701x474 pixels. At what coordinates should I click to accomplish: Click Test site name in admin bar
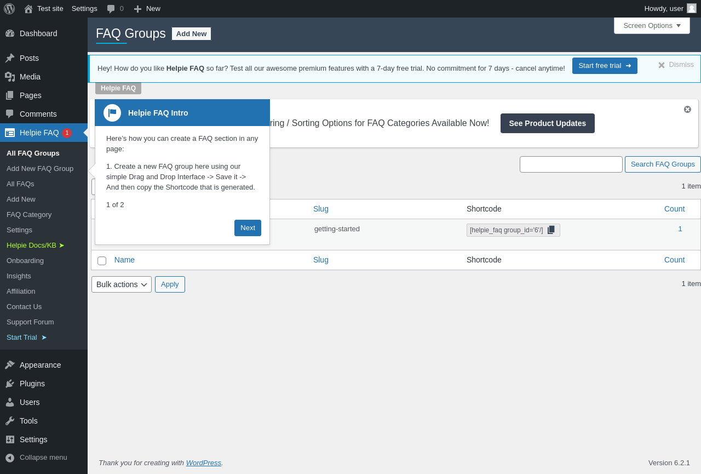coord(50,9)
